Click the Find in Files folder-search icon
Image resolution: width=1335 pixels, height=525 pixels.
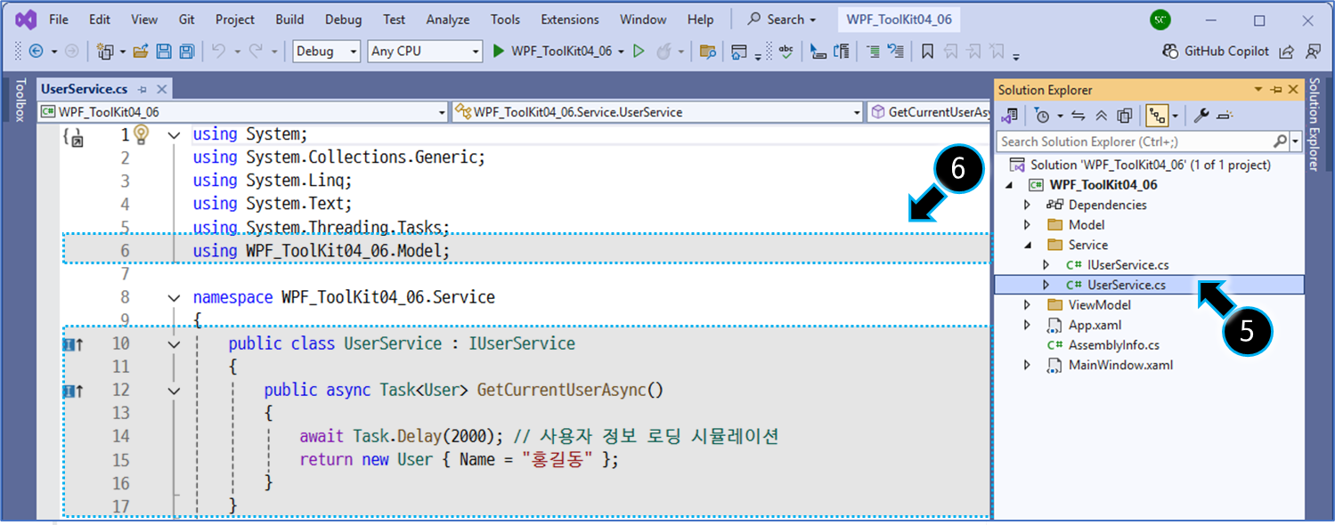tap(708, 52)
